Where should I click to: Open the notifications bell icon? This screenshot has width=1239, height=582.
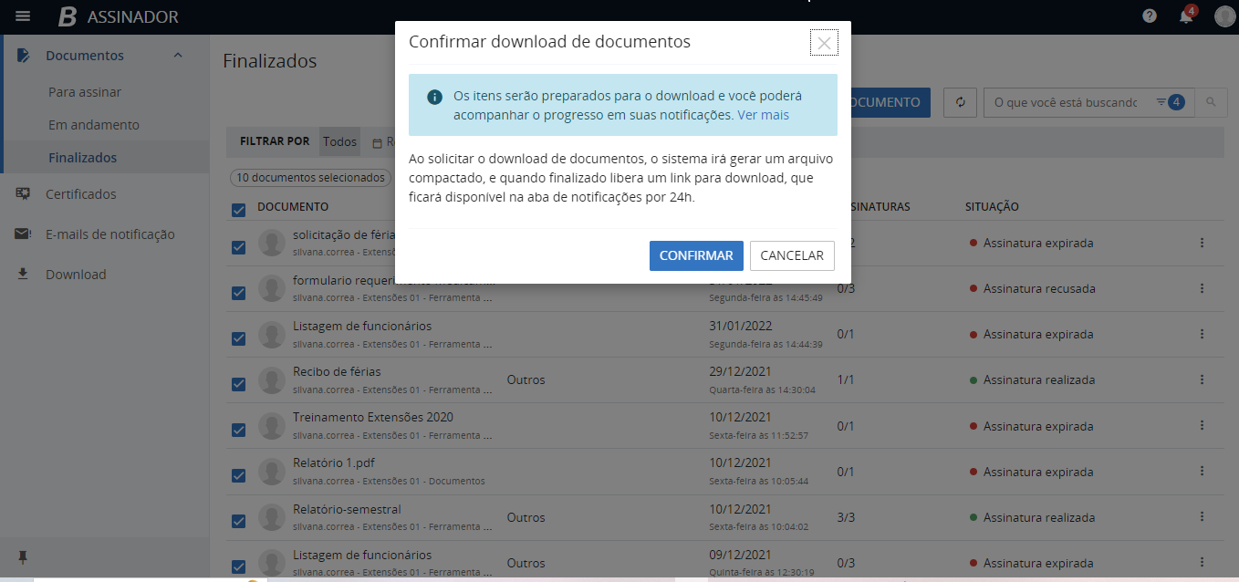(1185, 16)
